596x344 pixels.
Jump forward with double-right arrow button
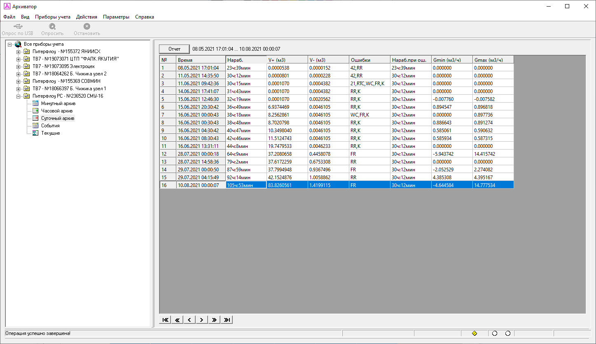coord(214,320)
